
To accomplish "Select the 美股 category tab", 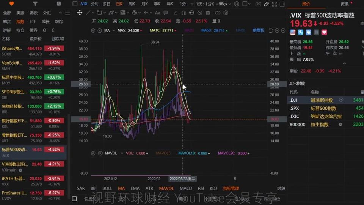I will (x=20, y=13).
